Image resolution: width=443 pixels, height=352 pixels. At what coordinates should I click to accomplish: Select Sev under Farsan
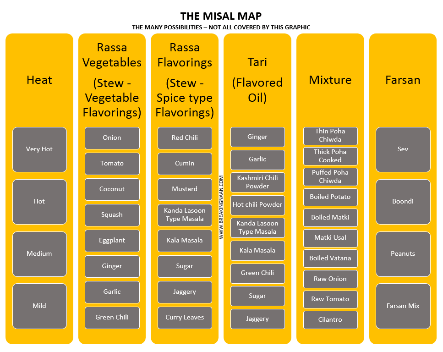[x=403, y=149]
